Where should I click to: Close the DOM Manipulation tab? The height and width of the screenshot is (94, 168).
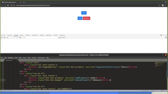pos(20,2)
